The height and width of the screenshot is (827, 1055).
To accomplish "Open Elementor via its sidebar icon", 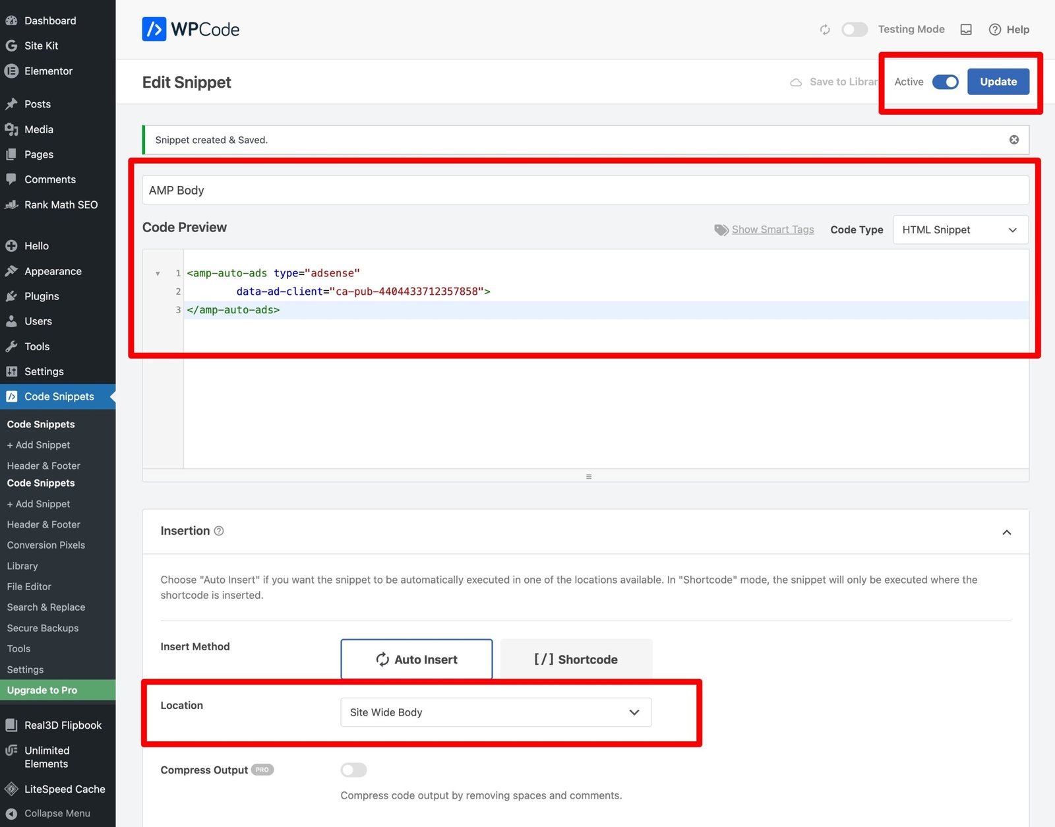I will coord(11,71).
